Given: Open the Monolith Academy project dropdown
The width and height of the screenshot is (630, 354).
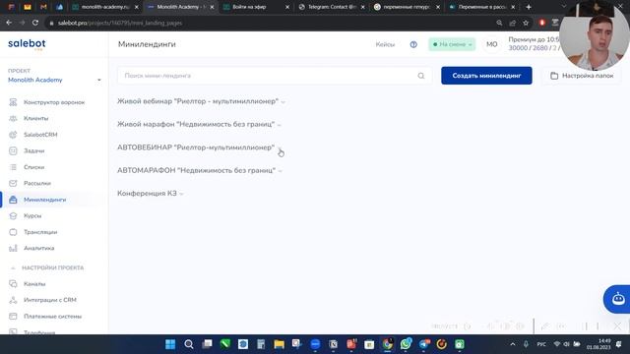Looking at the screenshot, I should [x=54, y=80].
